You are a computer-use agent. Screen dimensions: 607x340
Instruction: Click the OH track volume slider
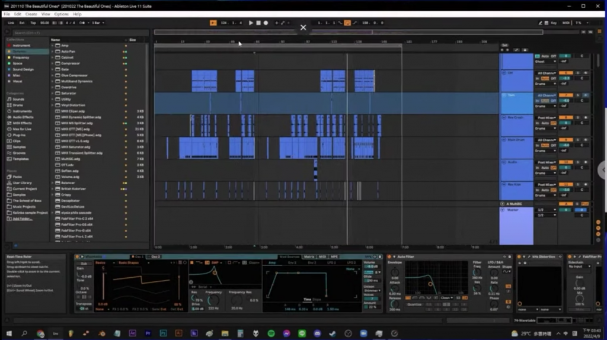(566, 79)
